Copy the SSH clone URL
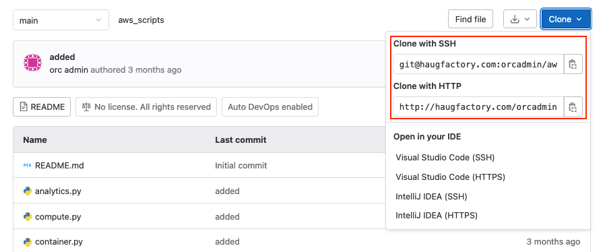The height and width of the screenshot is (252, 605). click(x=573, y=65)
